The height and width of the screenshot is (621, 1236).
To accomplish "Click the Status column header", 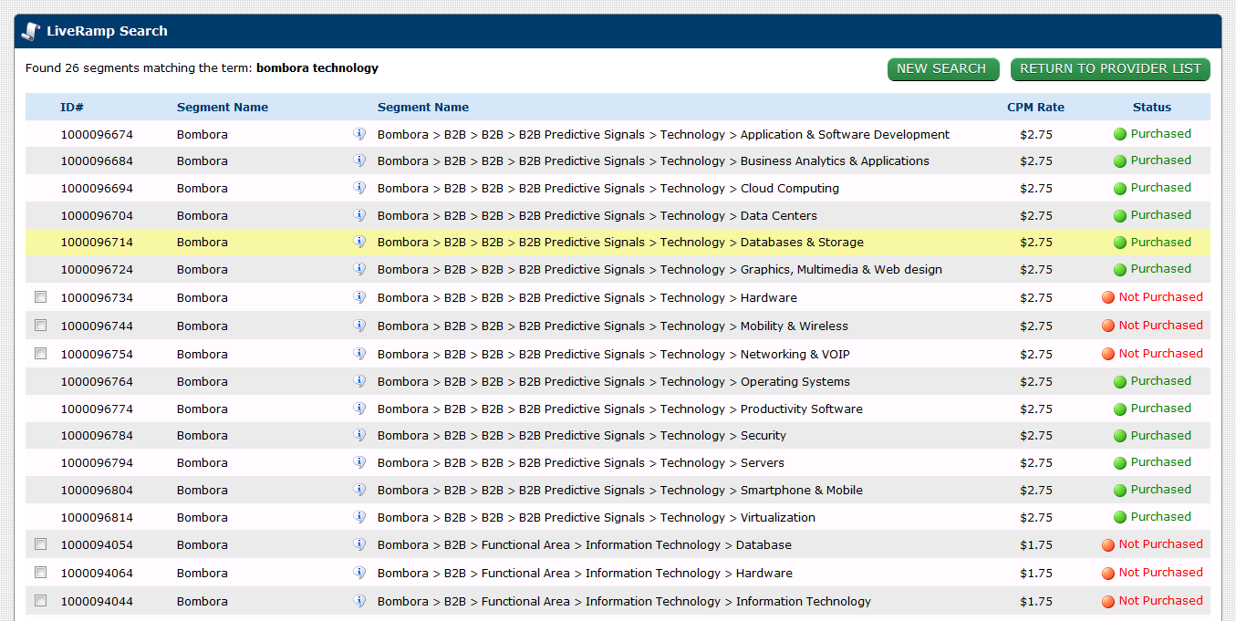I will [x=1152, y=108].
